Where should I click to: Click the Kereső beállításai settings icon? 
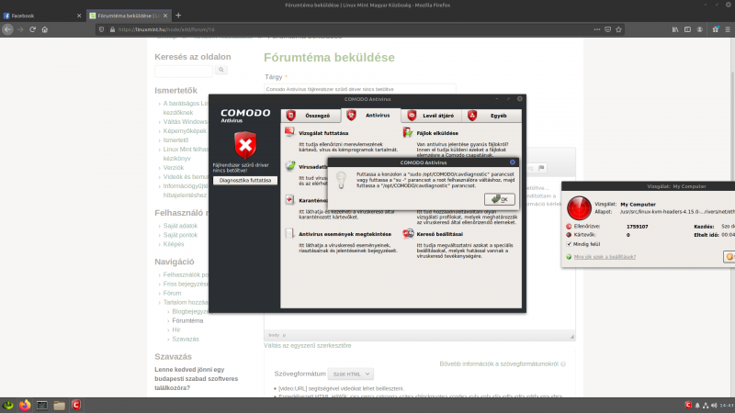click(408, 233)
